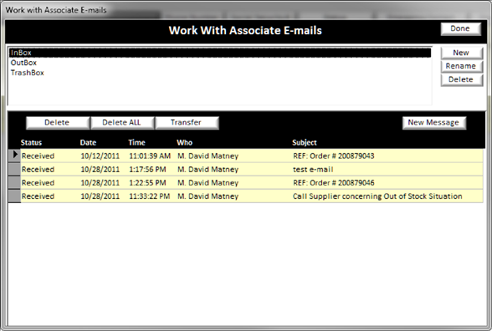The height and width of the screenshot is (331, 492).
Task: Select the InBox folder
Action: [220, 53]
